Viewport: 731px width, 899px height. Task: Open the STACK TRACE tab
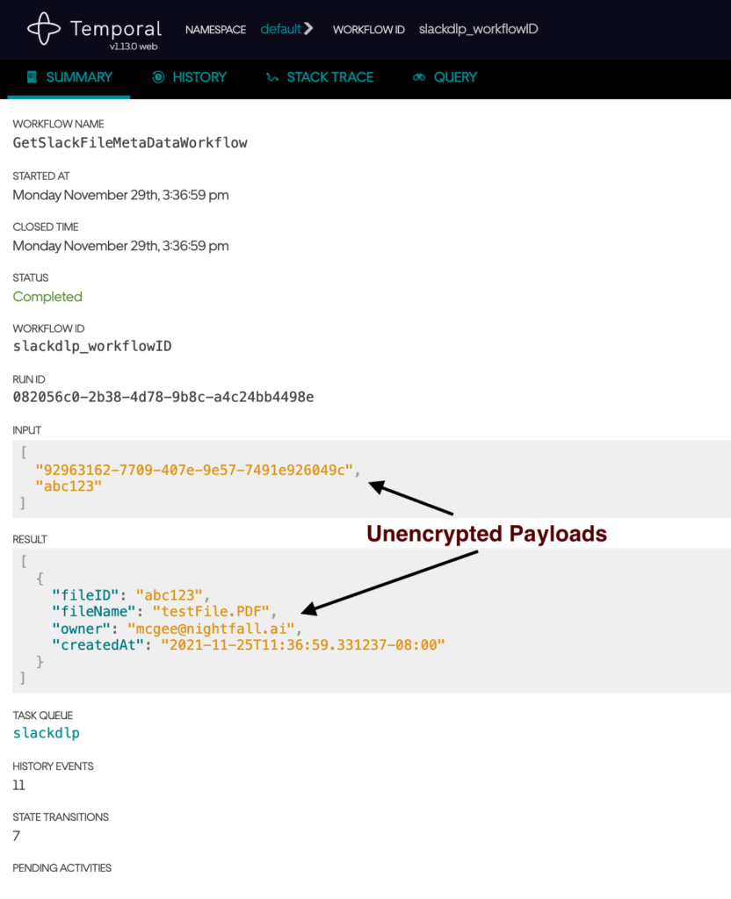pos(329,77)
